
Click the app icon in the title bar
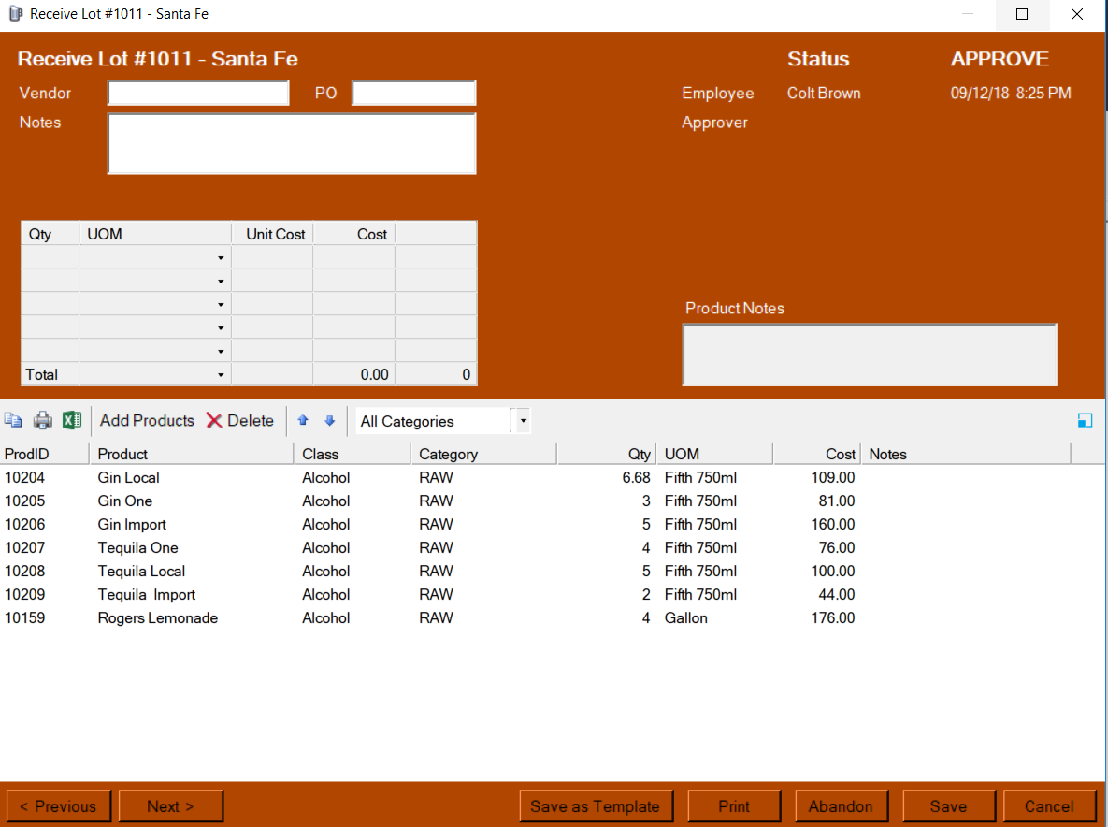point(15,13)
